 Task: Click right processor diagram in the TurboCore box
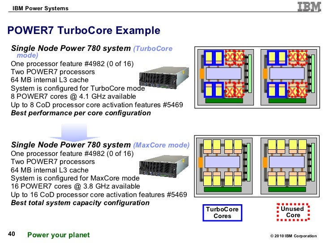(289, 77)
